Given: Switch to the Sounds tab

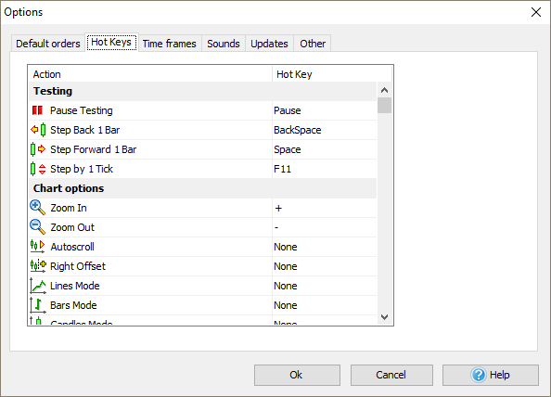Looking at the screenshot, I should pos(224,44).
